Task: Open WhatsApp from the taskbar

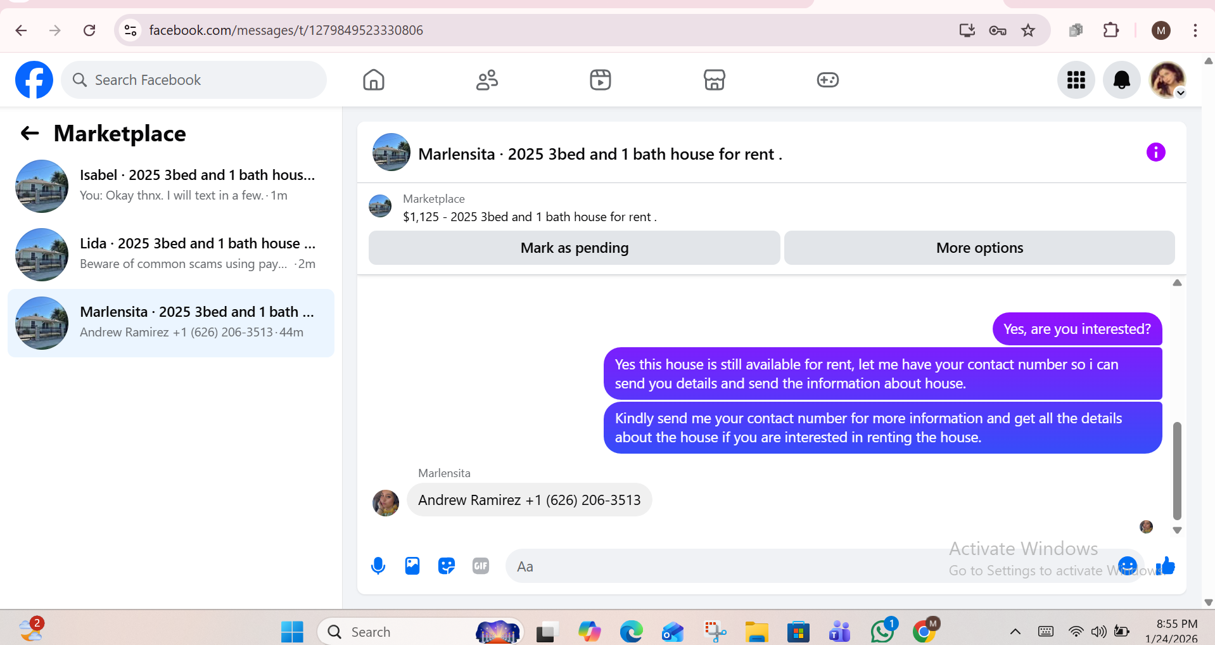Action: (882, 632)
